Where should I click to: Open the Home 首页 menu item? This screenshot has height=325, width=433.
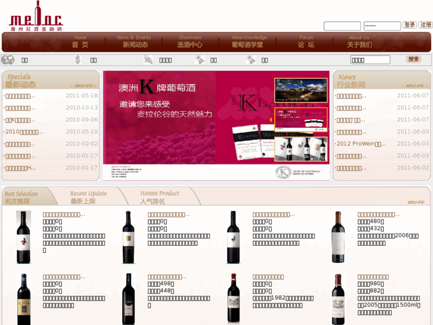pos(80,42)
